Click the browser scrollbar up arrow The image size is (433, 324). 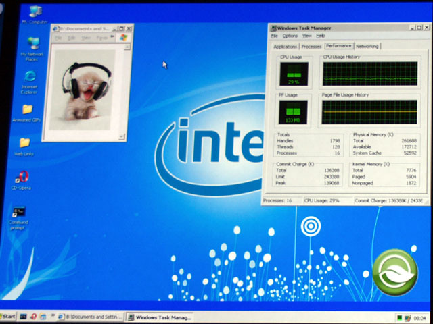(127, 47)
